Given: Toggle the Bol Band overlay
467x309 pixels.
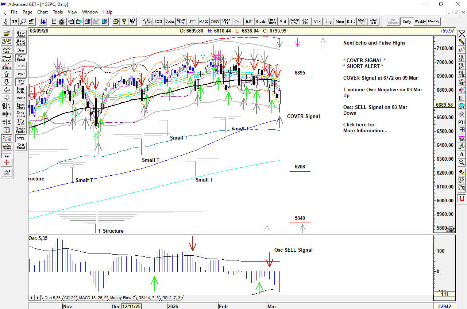Looking at the screenshot, I should point(21,58).
